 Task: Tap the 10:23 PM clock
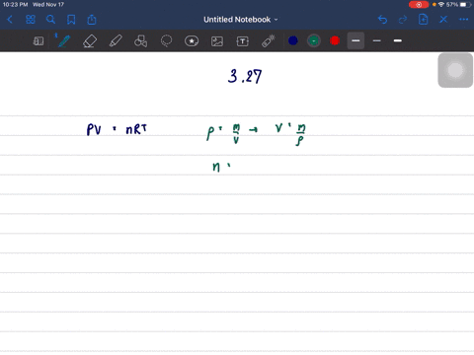[15, 5]
